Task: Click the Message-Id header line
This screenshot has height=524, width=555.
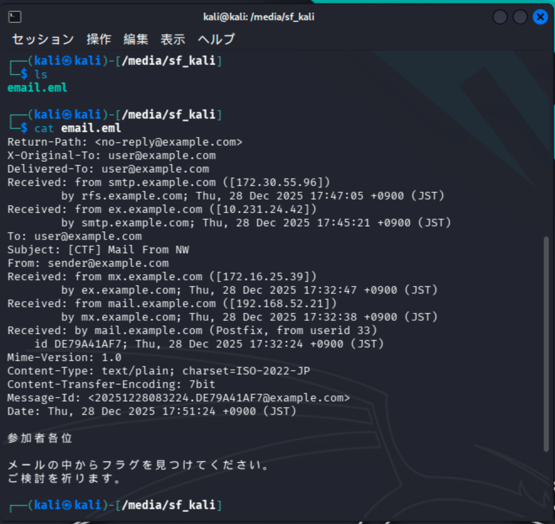Action: [179, 397]
